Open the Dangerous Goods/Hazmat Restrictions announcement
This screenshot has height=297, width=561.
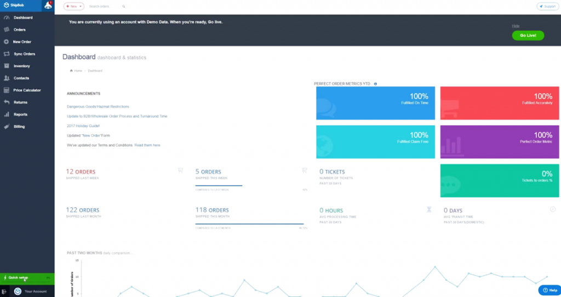(x=98, y=106)
